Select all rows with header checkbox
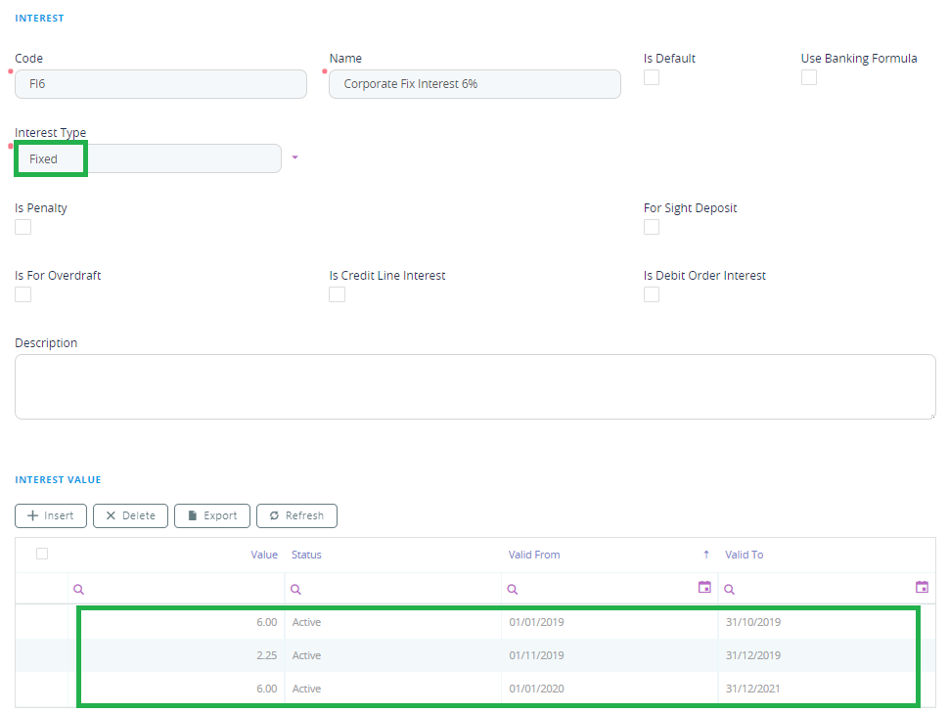This screenshot has height=713, width=949. (42, 555)
